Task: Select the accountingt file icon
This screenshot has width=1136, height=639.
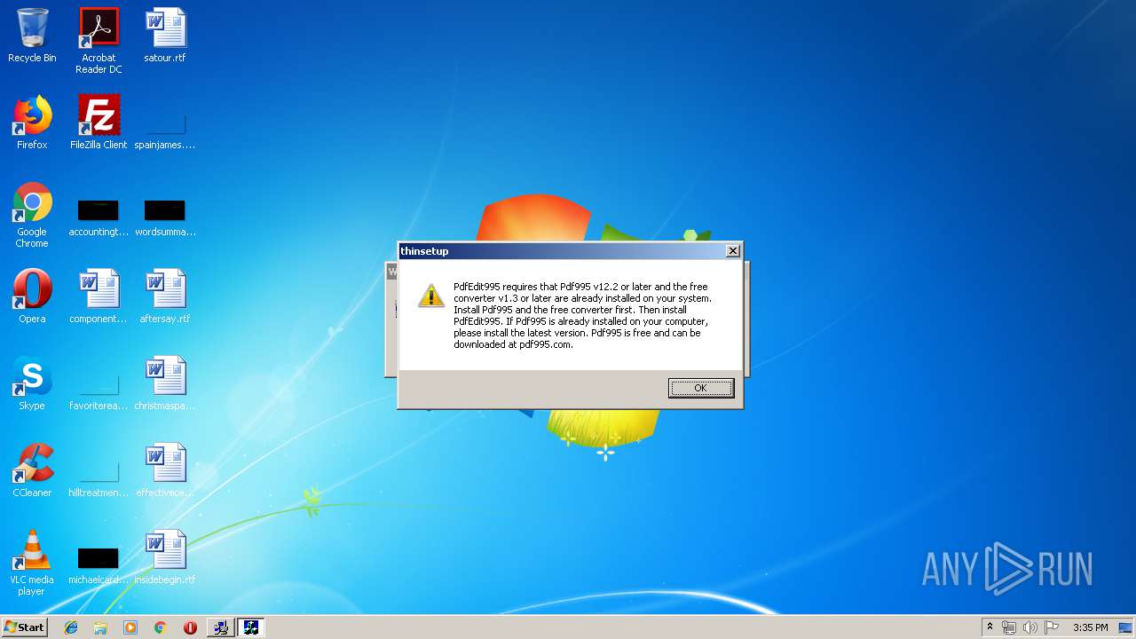Action: [x=99, y=217]
